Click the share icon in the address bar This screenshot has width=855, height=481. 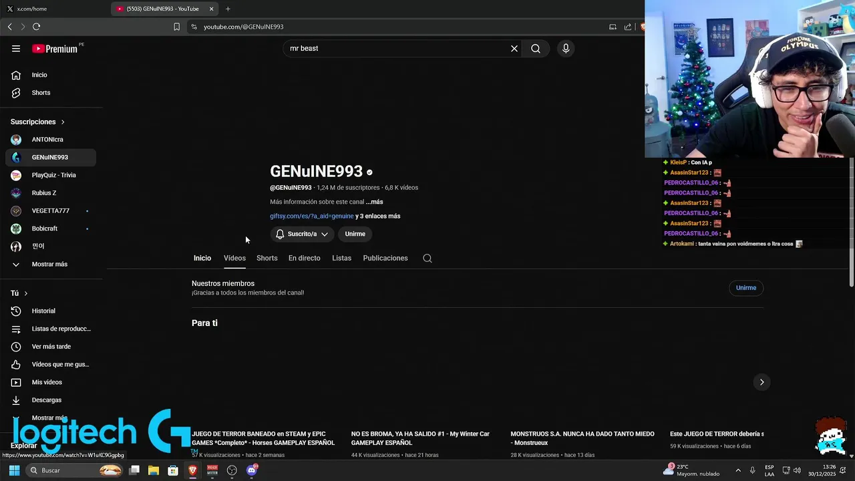(628, 27)
